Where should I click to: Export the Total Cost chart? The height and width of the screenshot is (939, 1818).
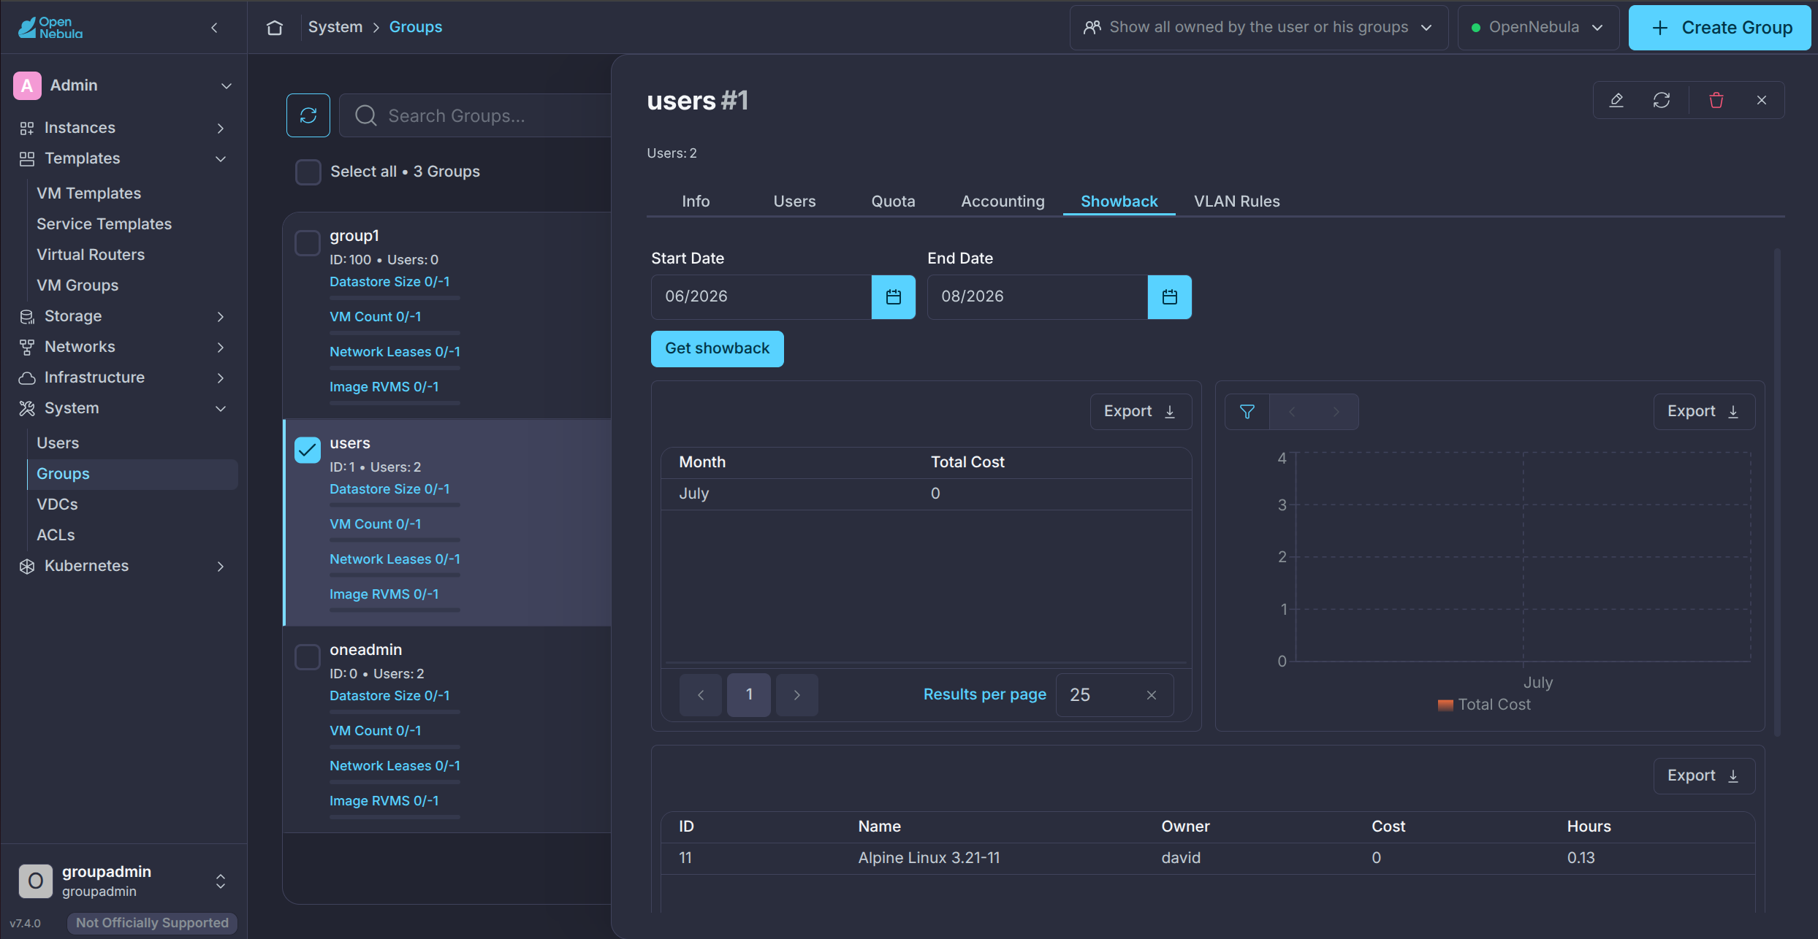1704,412
